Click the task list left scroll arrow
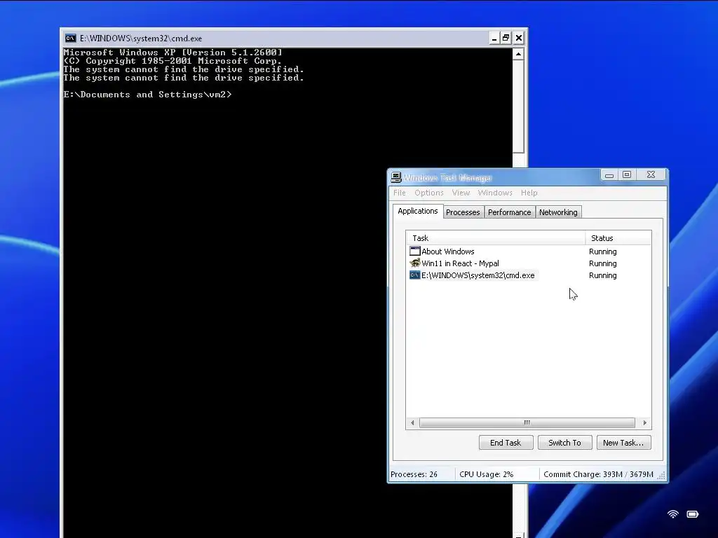Image resolution: width=718 pixels, height=538 pixels. [x=412, y=422]
